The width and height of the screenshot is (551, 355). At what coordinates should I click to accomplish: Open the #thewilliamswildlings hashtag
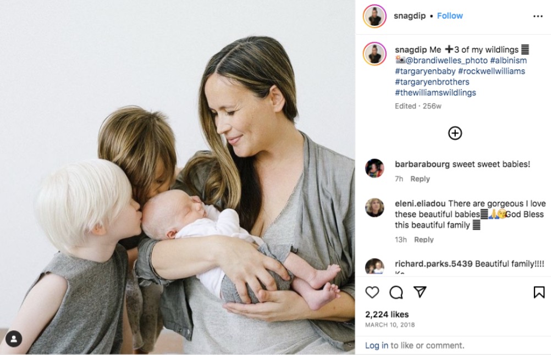point(436,93)
